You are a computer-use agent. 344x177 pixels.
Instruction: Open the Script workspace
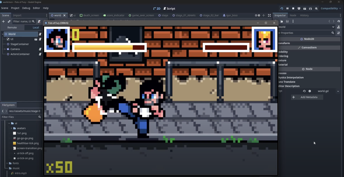(169, 8)
